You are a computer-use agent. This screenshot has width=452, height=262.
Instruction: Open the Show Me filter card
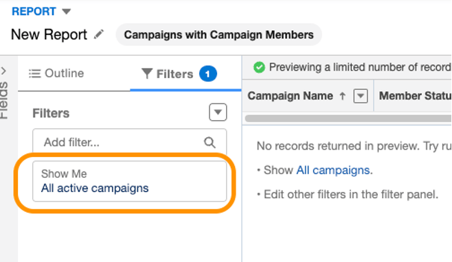point(129,181)
